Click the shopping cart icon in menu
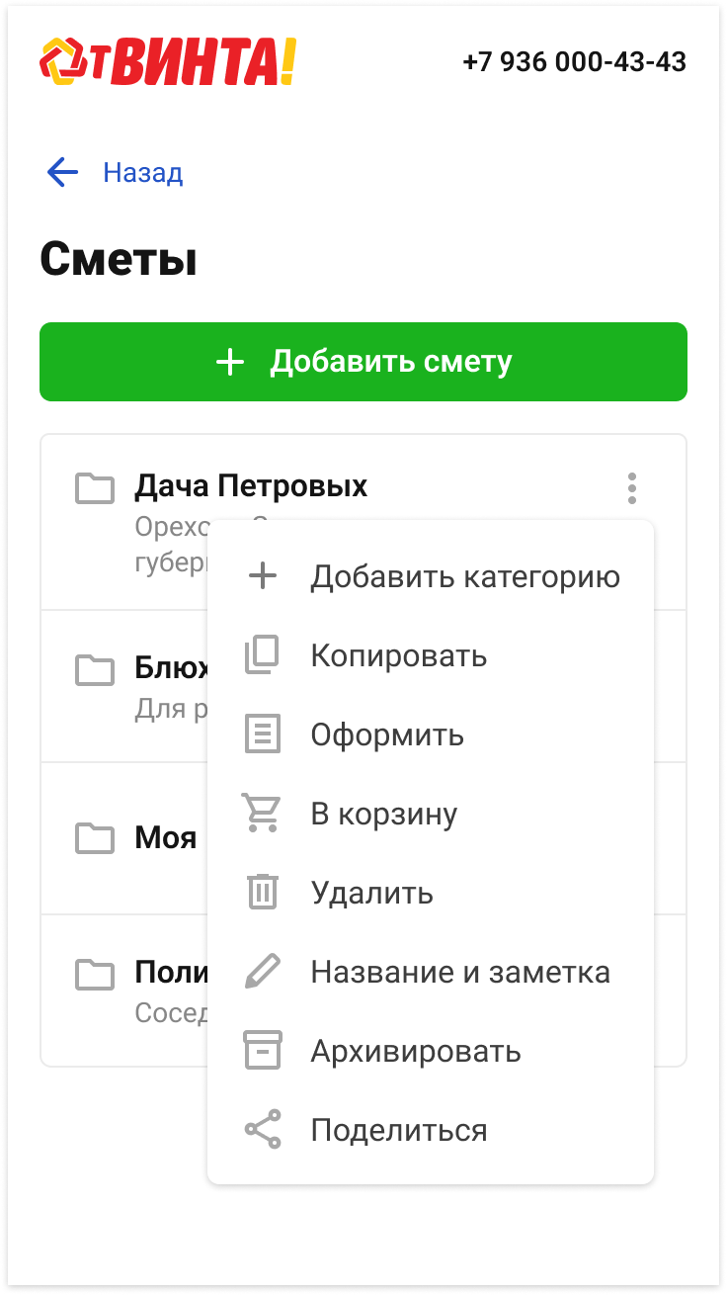Screen dimensions: 727x1295 [x=263, y=814]
